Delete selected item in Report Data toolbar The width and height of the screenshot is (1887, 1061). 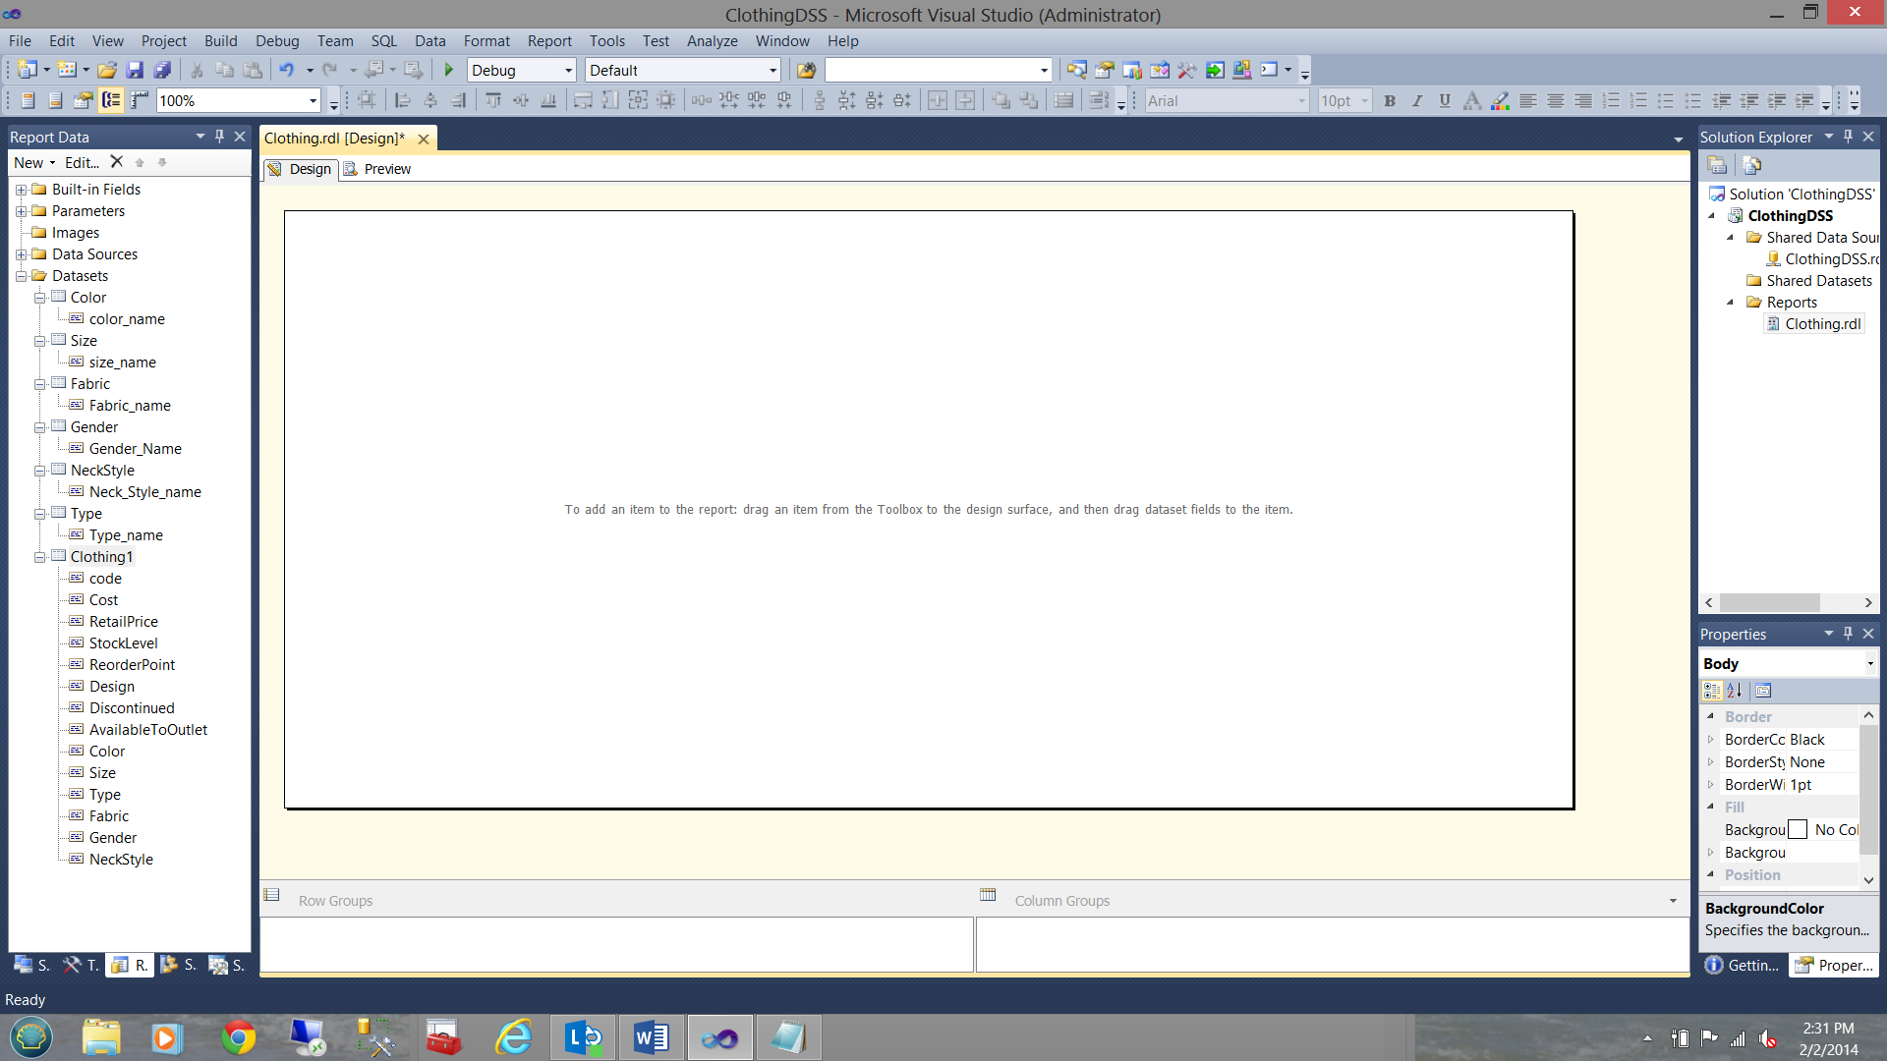coord(117,162)
